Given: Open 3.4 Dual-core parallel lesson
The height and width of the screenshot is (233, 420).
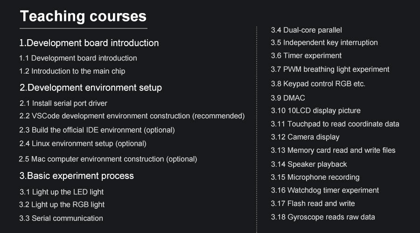Looking at the screenshot, I should (x=306, y=30).
